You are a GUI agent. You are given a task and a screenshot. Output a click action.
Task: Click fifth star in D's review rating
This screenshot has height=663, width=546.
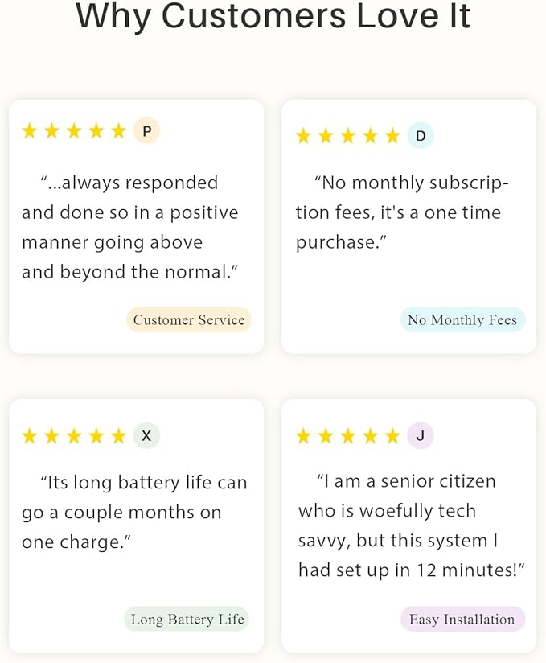click(x=392, y=136)
